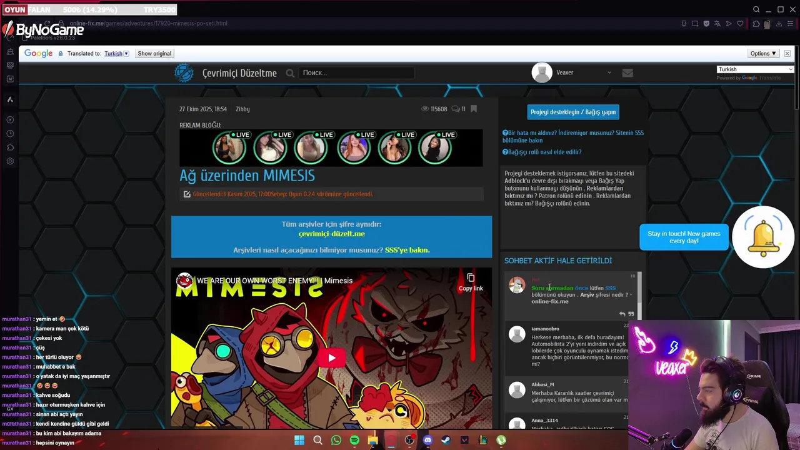Screen dimensions: 800x450
Task: Open File Explorer from the taskbar
Action: click(373, 440)
